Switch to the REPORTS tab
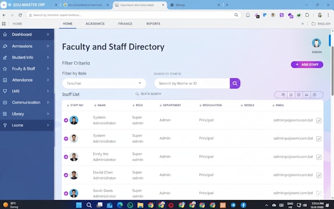334x209 pixels. pos(153,24)
